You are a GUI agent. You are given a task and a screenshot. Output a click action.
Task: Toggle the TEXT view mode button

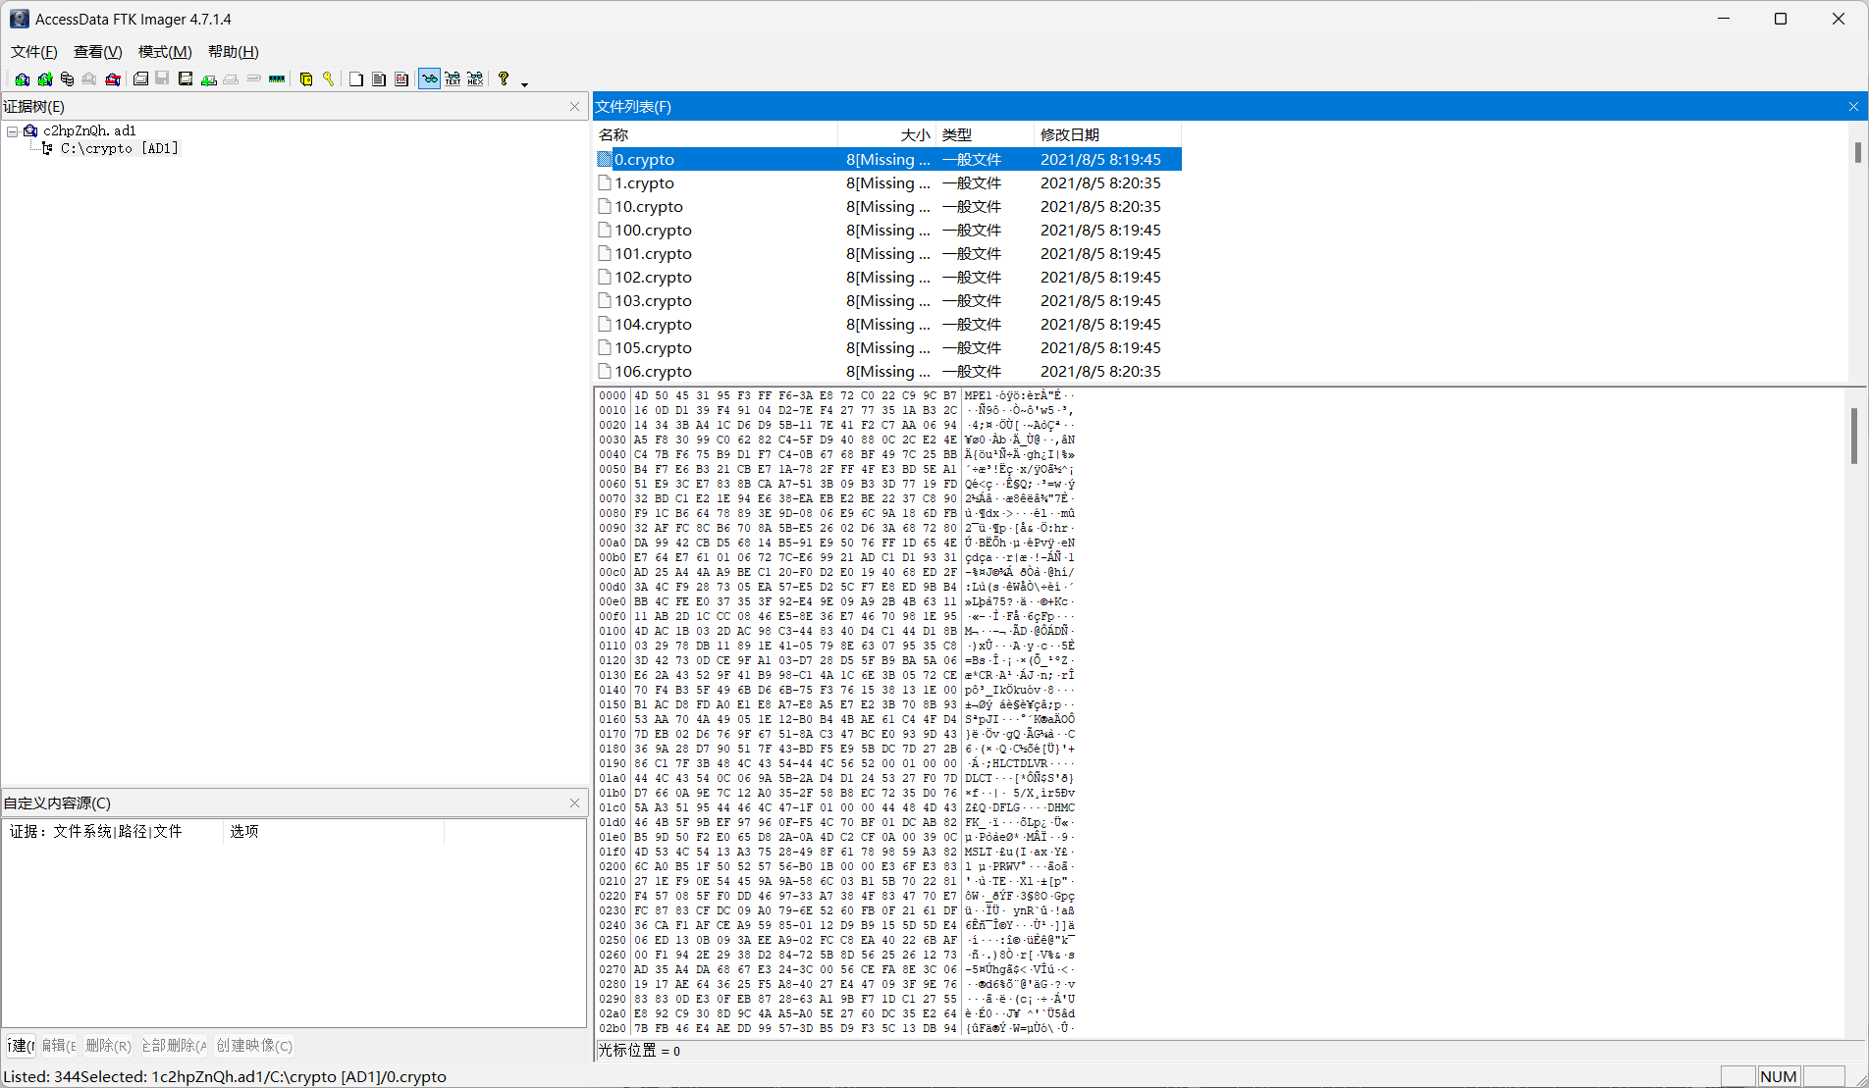tap(453, 79)
